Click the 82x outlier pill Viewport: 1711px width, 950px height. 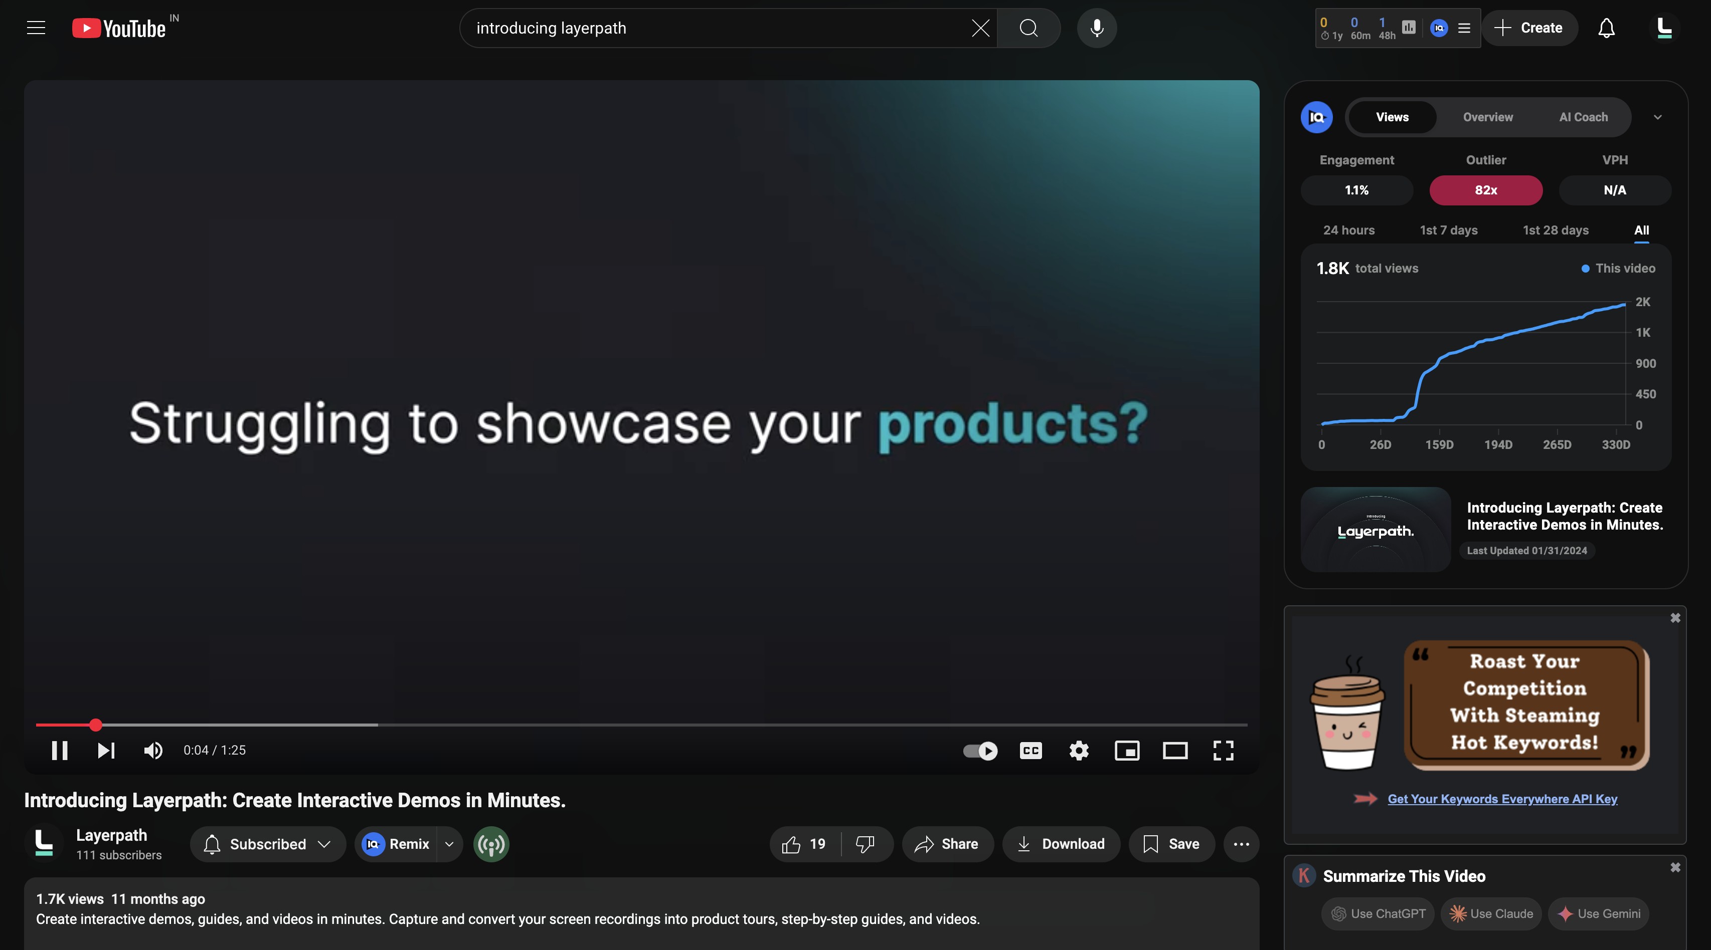click(1486, 190)
